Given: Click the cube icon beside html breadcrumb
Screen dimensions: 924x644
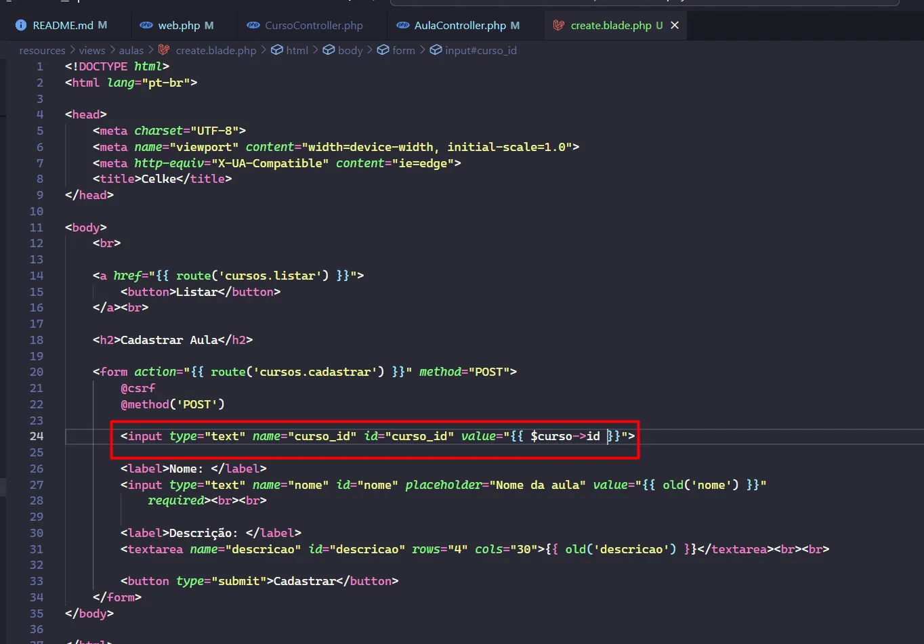Looking at the screenshot, I should click(276, 50).
